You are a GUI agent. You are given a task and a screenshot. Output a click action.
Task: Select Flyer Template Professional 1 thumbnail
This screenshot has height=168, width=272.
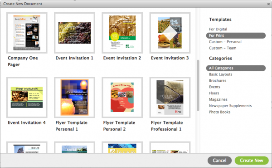170,98
